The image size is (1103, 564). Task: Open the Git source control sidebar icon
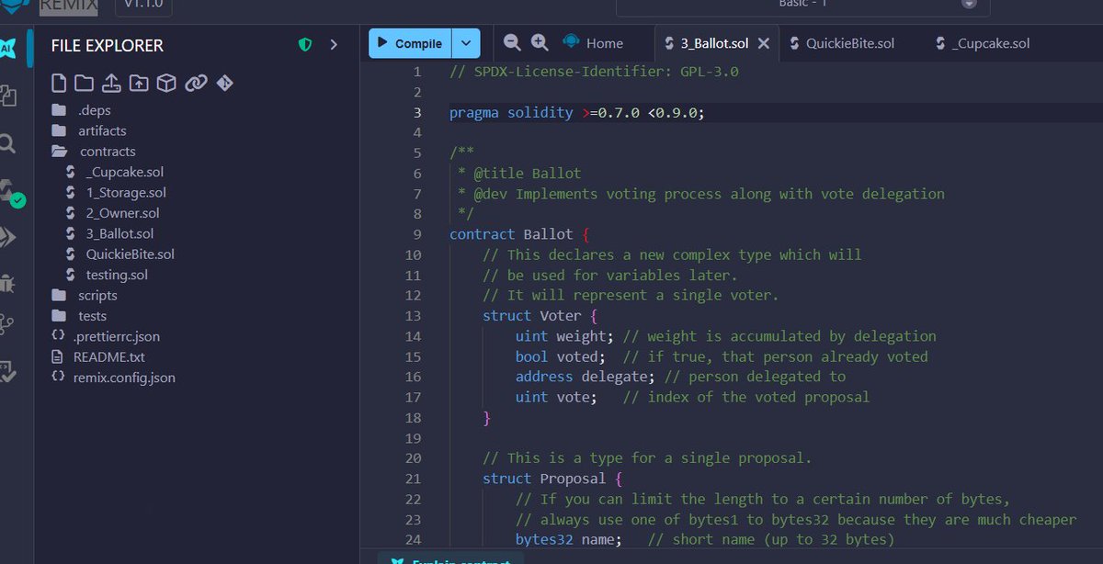pos(7,325)
